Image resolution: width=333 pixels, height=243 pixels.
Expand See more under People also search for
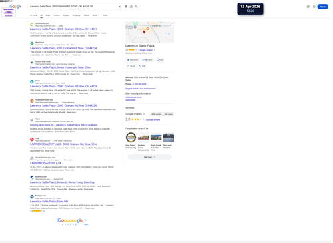click(x=149, y=157)
